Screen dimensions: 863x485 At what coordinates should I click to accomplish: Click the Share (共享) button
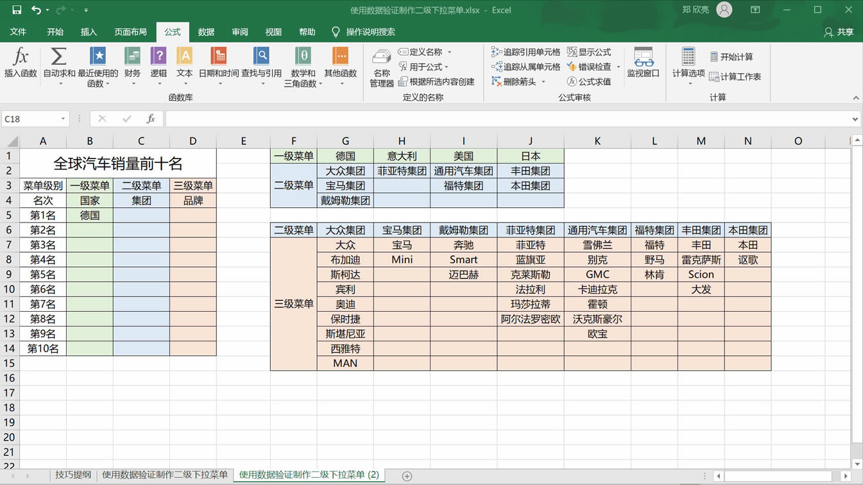(839, 31)
